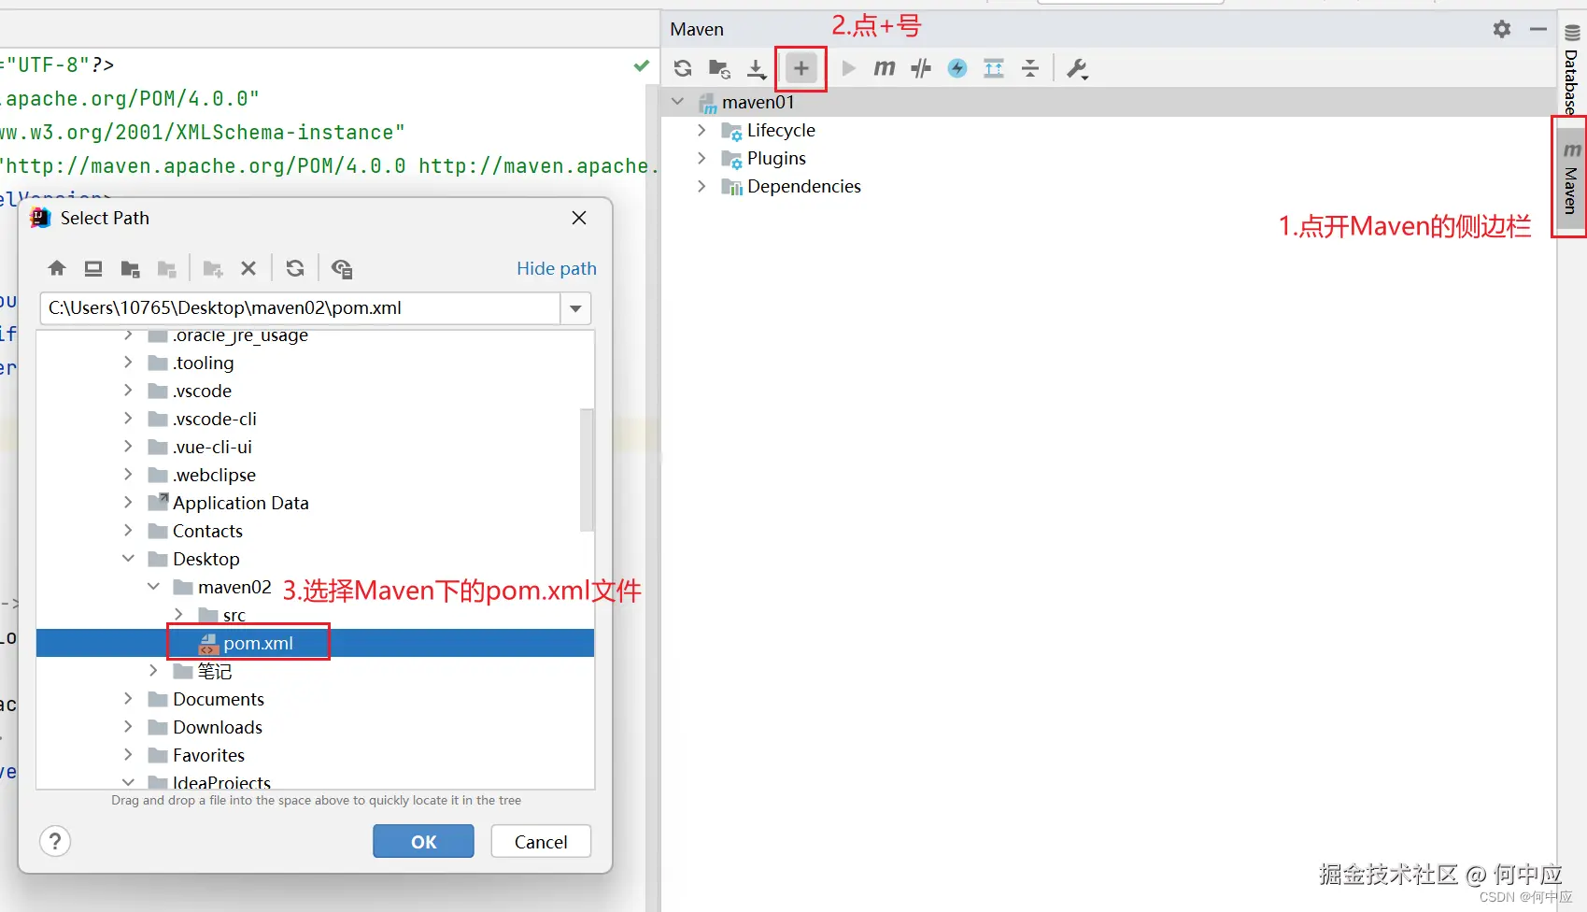1587x912 pixels.
Task: Refresh the file tree in Select Path
Action: [x=295, y=269]
